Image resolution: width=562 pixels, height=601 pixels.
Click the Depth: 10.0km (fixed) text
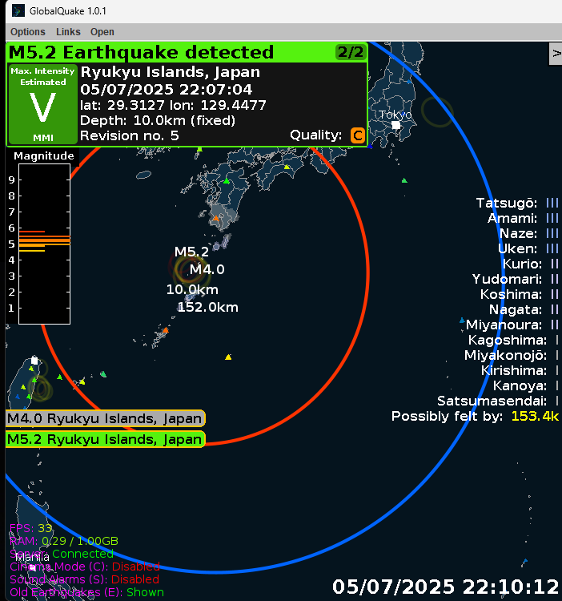(158, 120)
